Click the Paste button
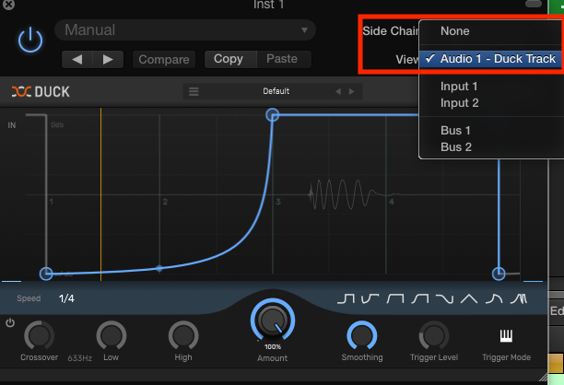This screenshot has height=385, width=564. [284, 59]
